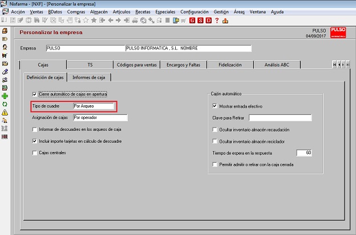Click Tiempo de espera field showing 60
The image size is (356, 235).
pos(304,153)
